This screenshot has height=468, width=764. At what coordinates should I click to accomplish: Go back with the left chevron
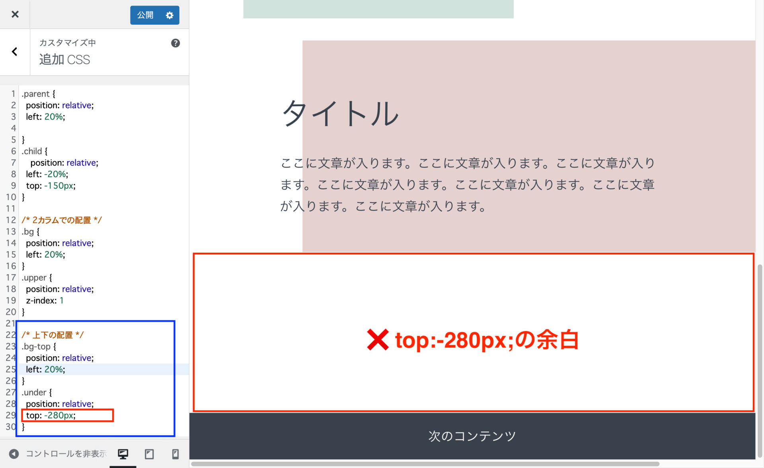point(15,52)
